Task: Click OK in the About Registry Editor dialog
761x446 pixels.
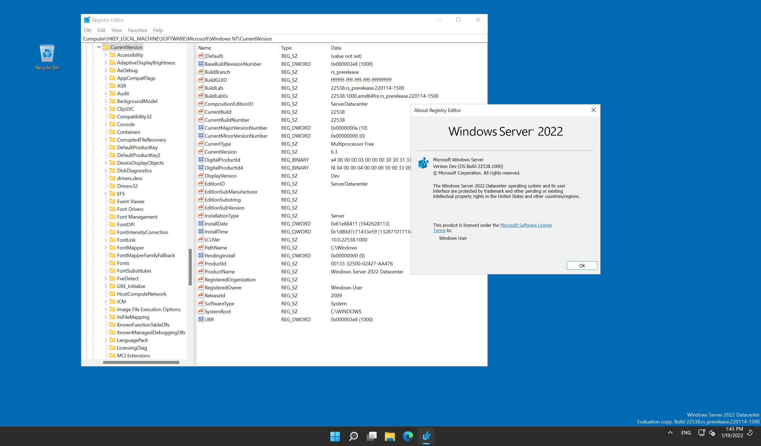Action: 582,266
